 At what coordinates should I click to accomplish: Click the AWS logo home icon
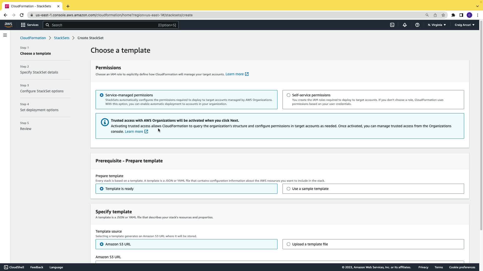[8, 25]
